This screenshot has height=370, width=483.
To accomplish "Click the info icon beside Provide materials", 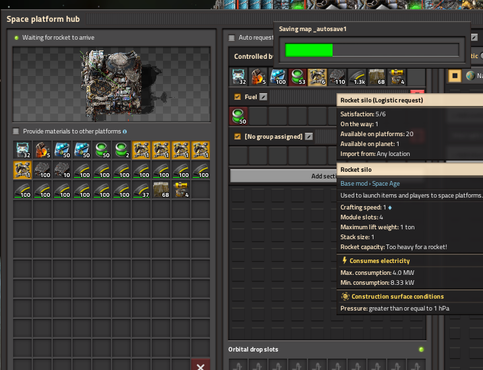I will 125,131.
